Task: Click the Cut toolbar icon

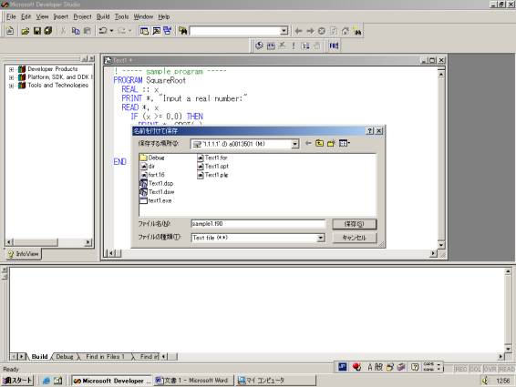Action: 63,31
